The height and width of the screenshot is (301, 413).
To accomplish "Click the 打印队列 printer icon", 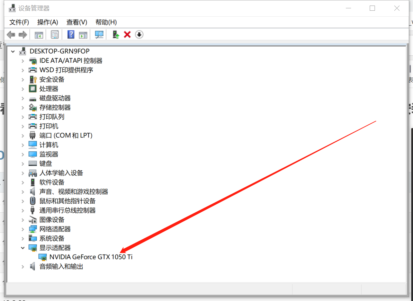I will 33,116.
